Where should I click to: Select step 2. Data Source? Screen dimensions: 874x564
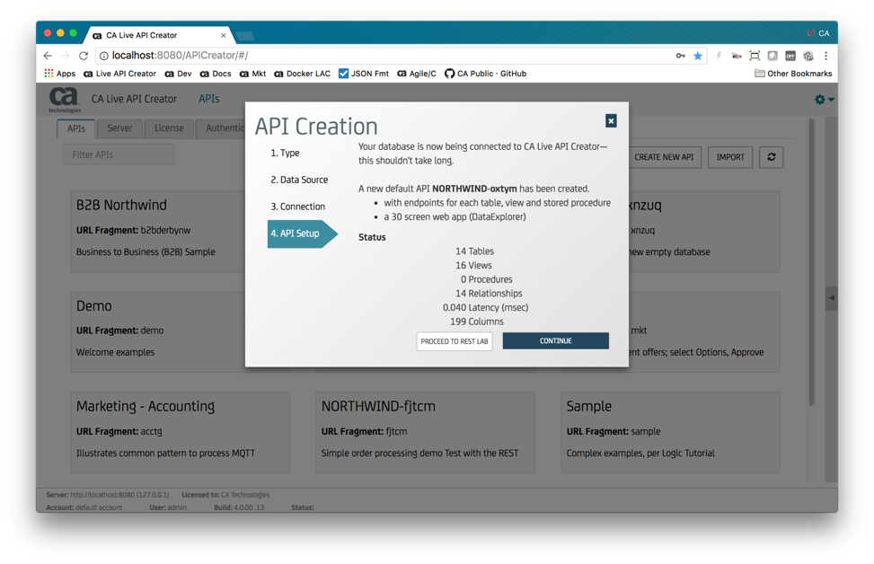(299, 180)
